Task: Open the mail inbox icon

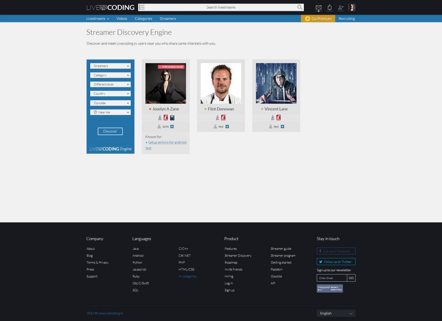Action: point(319,7)
